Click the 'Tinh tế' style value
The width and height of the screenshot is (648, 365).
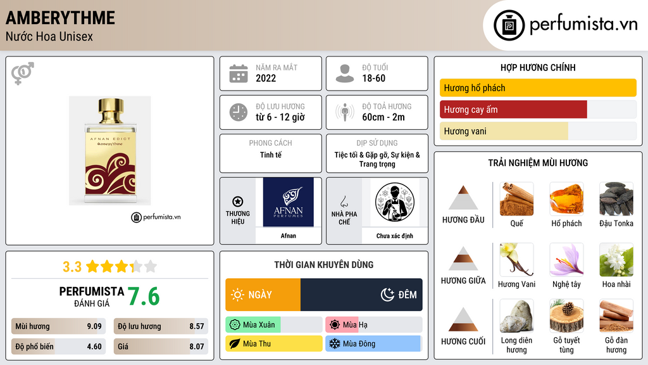coord(271,155)
